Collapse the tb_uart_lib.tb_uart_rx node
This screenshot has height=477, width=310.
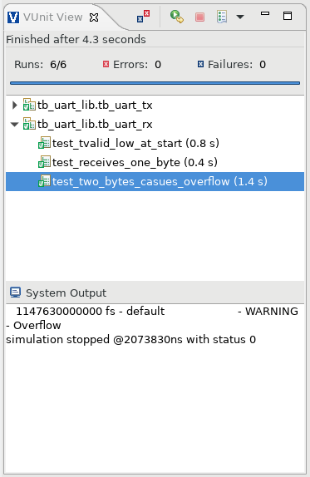pos(14,125)
